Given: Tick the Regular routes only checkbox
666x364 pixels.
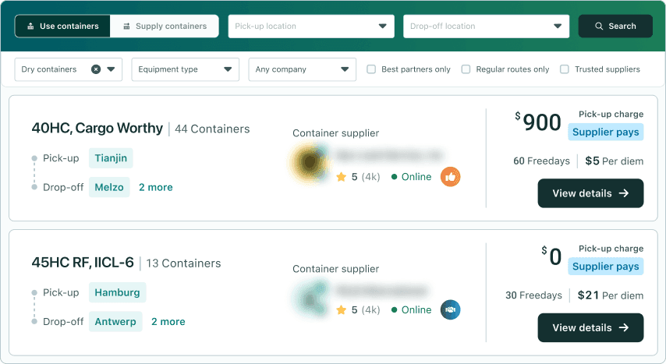Looking at the screenshot, I should tap(466, 69).
